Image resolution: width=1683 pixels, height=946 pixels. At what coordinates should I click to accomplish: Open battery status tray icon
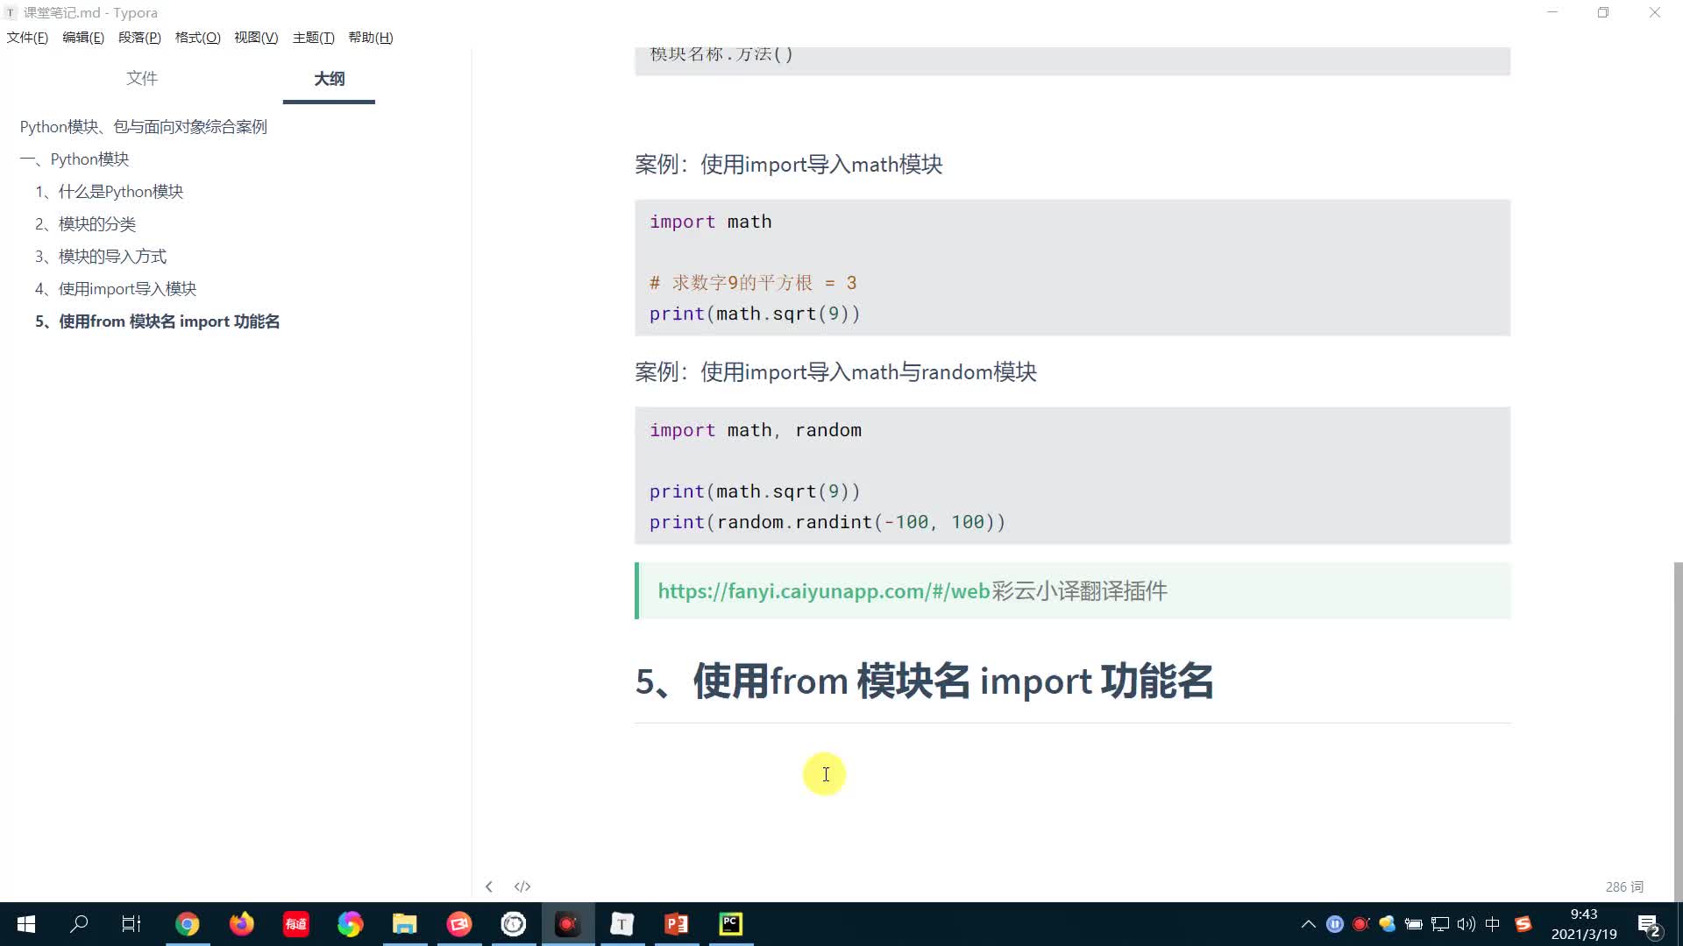pos(1413,924)
